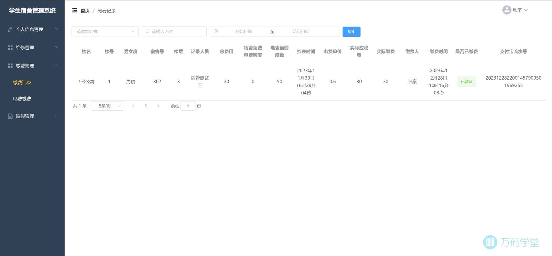
Task: Click the 缴费人 column header
Action: click(x=412, y=51)
